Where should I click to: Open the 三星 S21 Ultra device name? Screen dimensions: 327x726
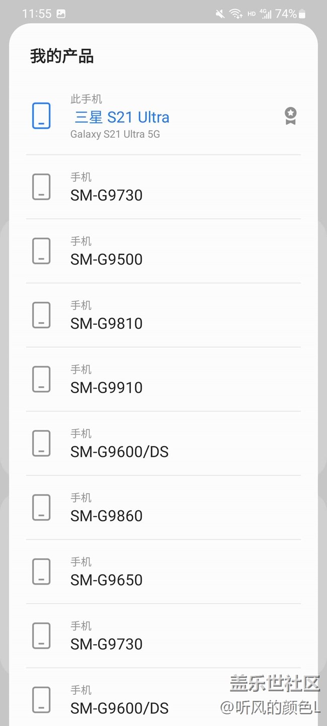(122, 118)
